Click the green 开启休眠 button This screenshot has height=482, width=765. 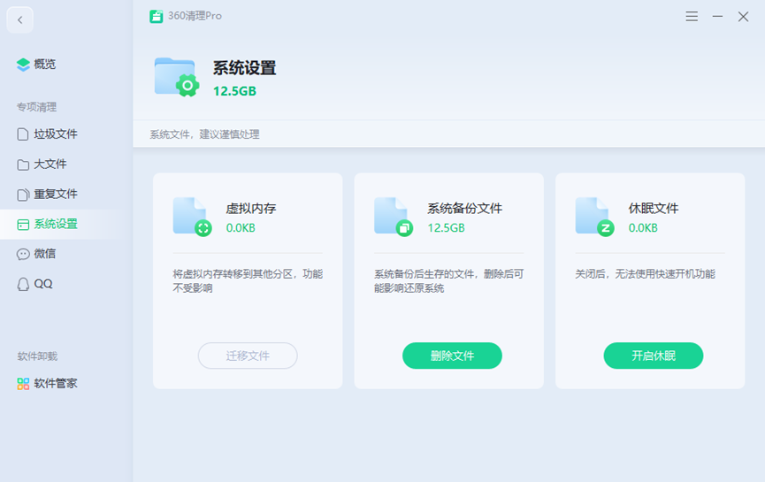coord(654,356)
